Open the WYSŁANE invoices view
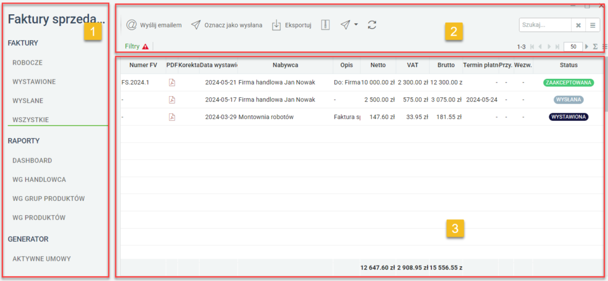Screen dimensions: 608x281 (x=28, y=101)
